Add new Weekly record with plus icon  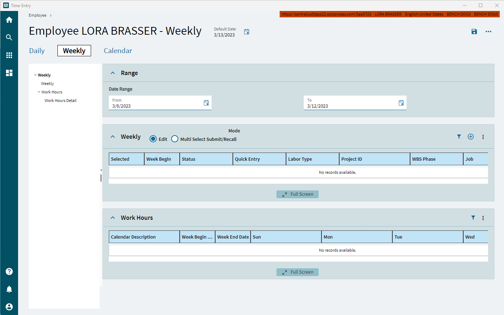coord(471,137)
